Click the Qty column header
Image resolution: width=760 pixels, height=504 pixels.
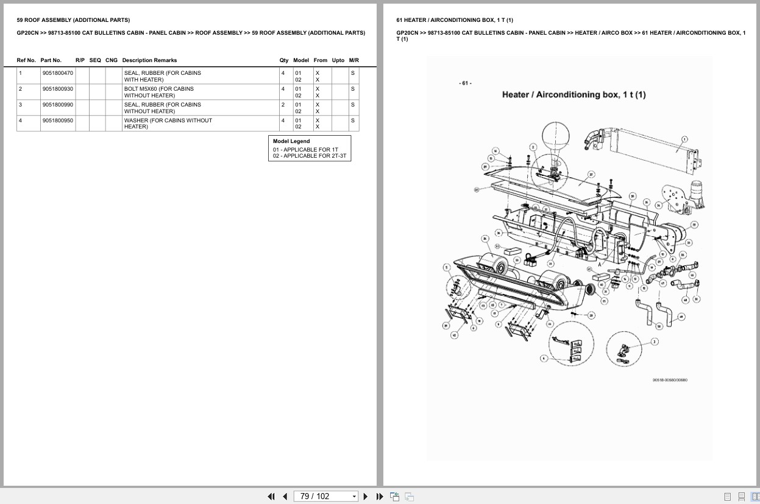point(284,60)
